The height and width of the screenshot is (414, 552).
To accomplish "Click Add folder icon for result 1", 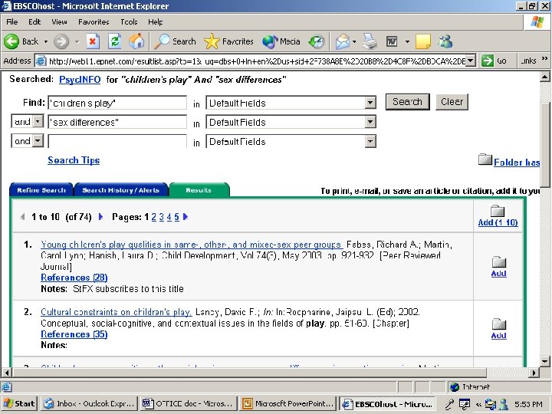I will tap(499, 261).
